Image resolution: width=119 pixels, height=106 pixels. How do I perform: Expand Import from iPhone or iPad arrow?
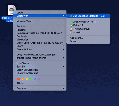point(63,58)
